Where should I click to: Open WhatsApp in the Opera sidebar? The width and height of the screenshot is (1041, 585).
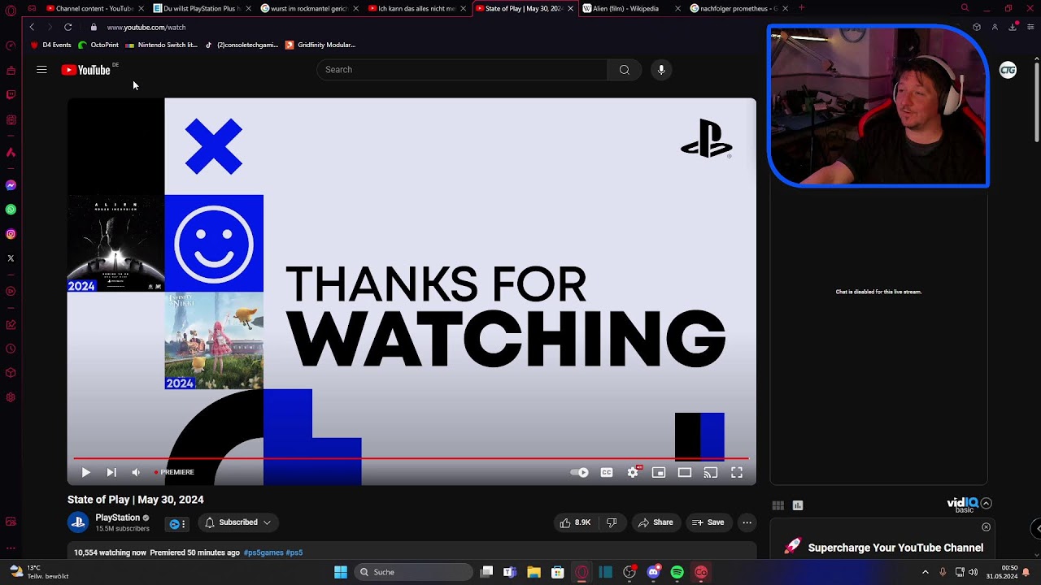tap(11, 210)
